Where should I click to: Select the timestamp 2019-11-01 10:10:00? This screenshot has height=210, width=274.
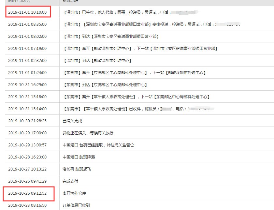point(27,12)
